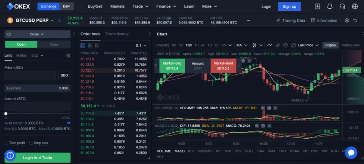Toggle the Take profit checkbox
This screenshot has width=364, height=164.
coord(6,143)
